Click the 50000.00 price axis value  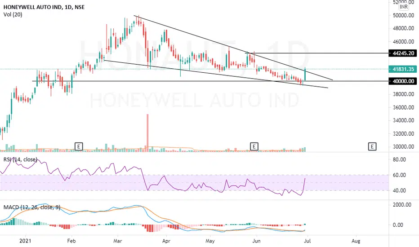pyautogui.click(x=403, y=15)
